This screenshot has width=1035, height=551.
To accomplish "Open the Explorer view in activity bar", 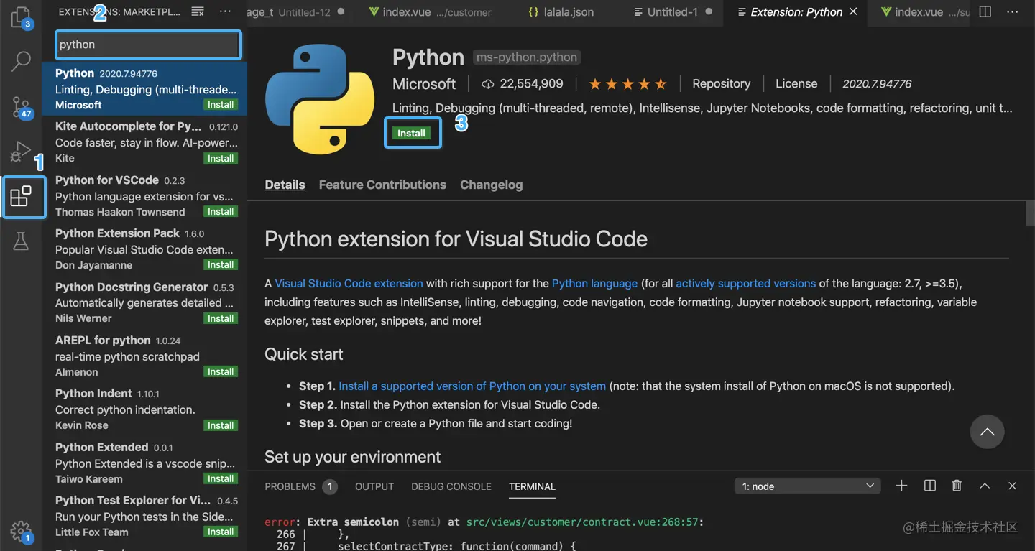I will coord(21,17).
